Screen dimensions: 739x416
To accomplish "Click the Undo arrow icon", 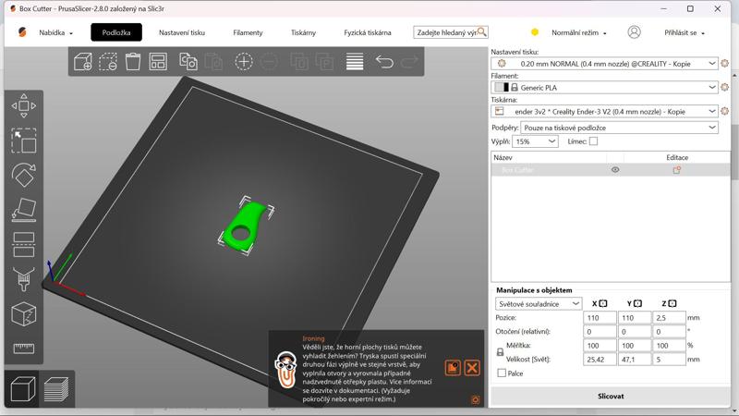I will tap(384, 62).
